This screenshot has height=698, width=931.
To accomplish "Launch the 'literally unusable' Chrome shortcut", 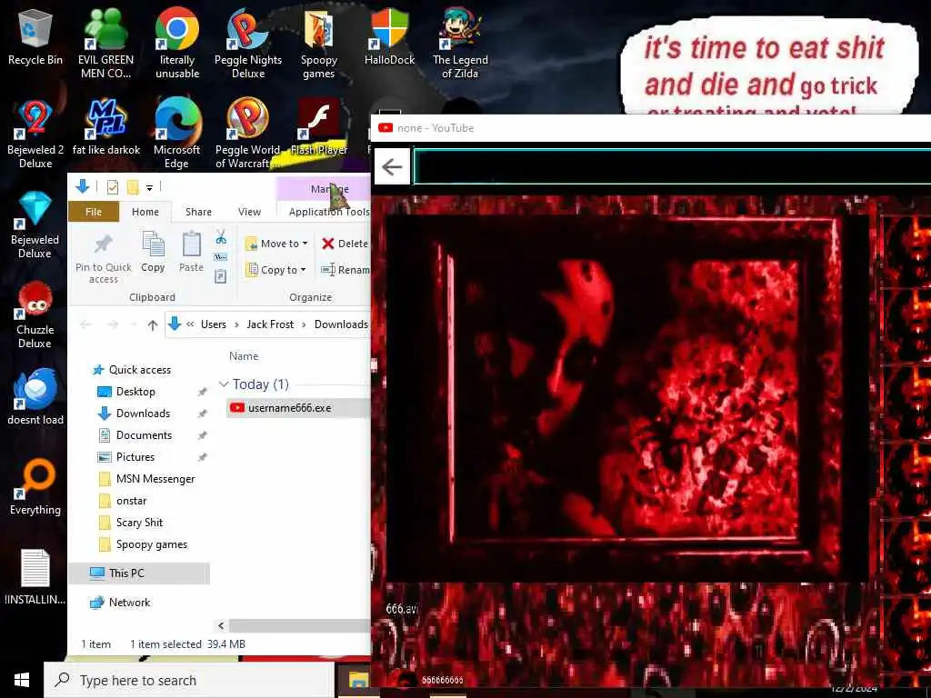I will click(x=177, y=43).
